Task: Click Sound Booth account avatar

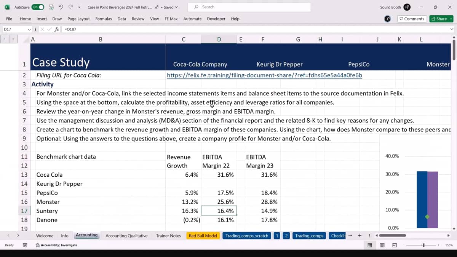Action: pos(407,7)
